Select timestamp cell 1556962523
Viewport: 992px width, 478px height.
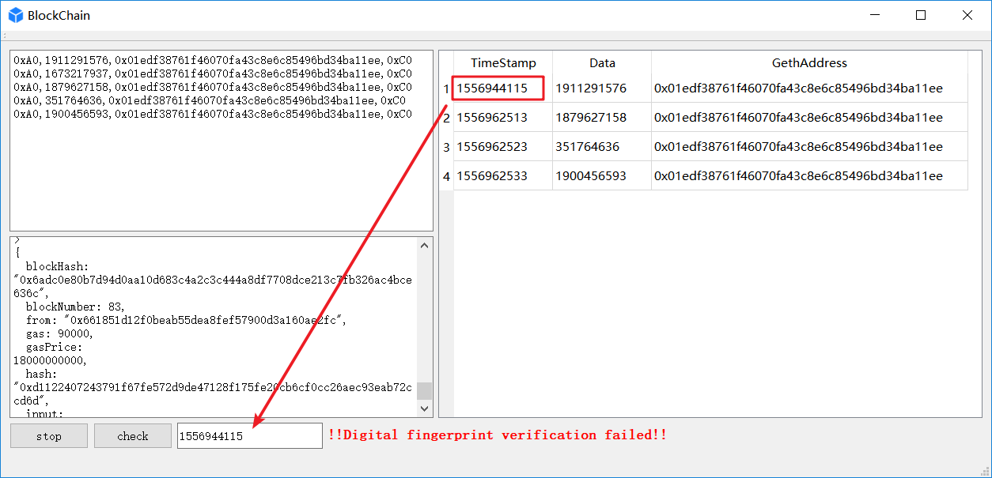[x=503, y=147]
